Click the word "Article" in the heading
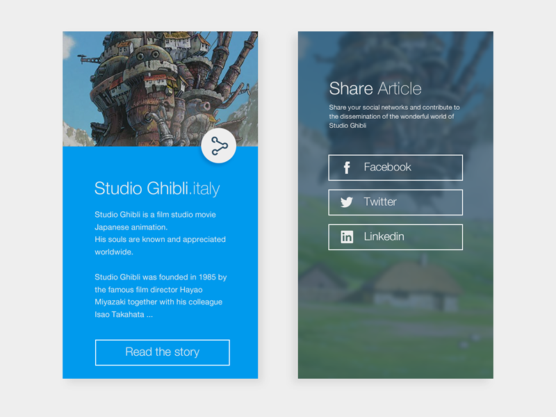 pos(399,88)
